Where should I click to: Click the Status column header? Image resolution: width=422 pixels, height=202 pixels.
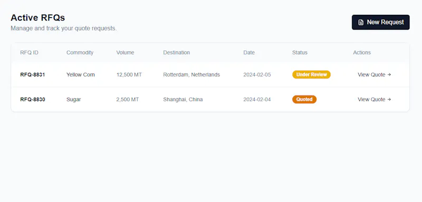click(x=300, y=52)
